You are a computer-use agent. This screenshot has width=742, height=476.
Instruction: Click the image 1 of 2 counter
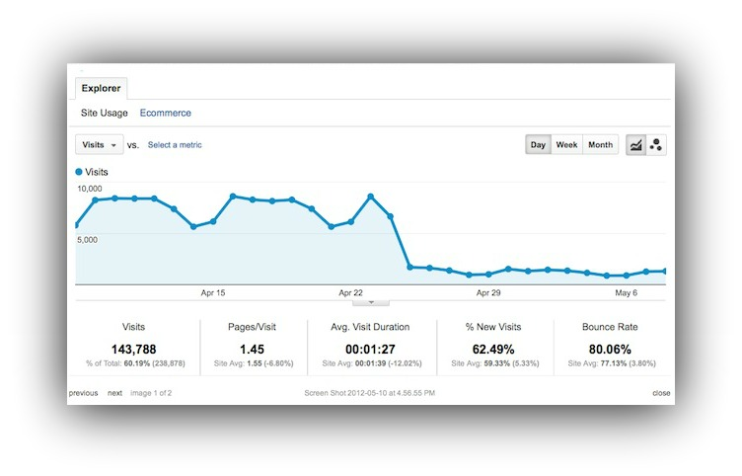coord(151,393)
